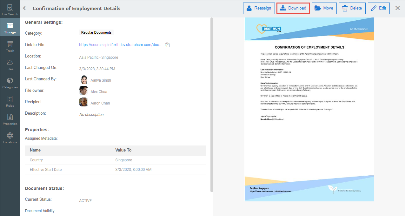The height and width of the screenshot is (216, 405).
Task: Delete this document
Action: click(x=352, y=8)
